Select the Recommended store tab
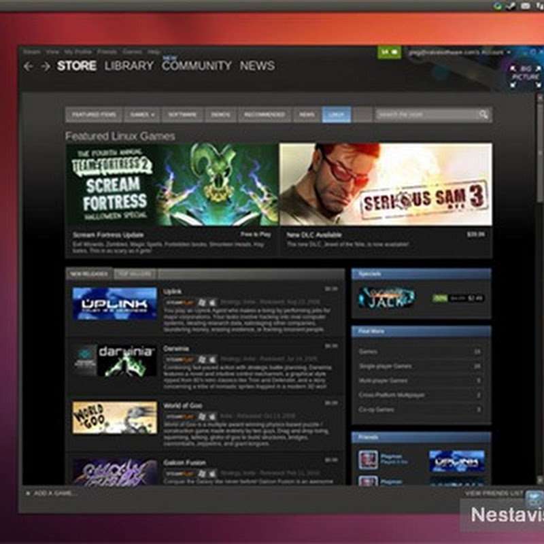 click(x=265, y=114)
